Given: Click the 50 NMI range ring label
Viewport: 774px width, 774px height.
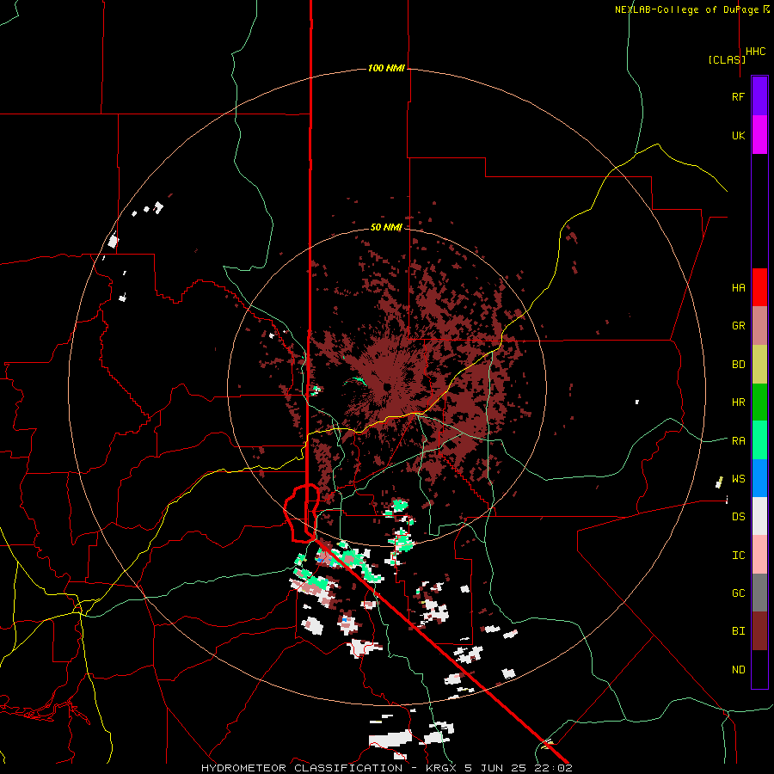Looking at the screenshot, I should tap(386, 227).
